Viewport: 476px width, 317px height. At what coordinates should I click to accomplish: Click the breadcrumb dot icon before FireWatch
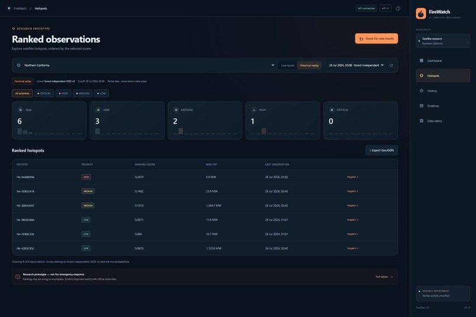point(9,8)
